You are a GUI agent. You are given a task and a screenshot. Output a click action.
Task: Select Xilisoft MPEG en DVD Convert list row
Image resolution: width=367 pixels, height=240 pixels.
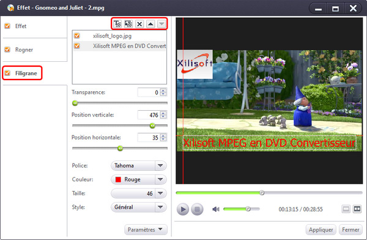click(x=119, y=46)
